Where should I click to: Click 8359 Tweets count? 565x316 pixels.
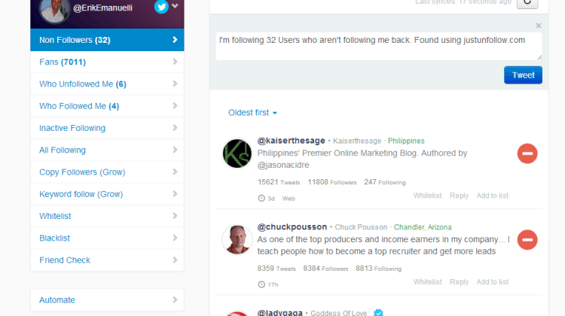click(276, 269)
